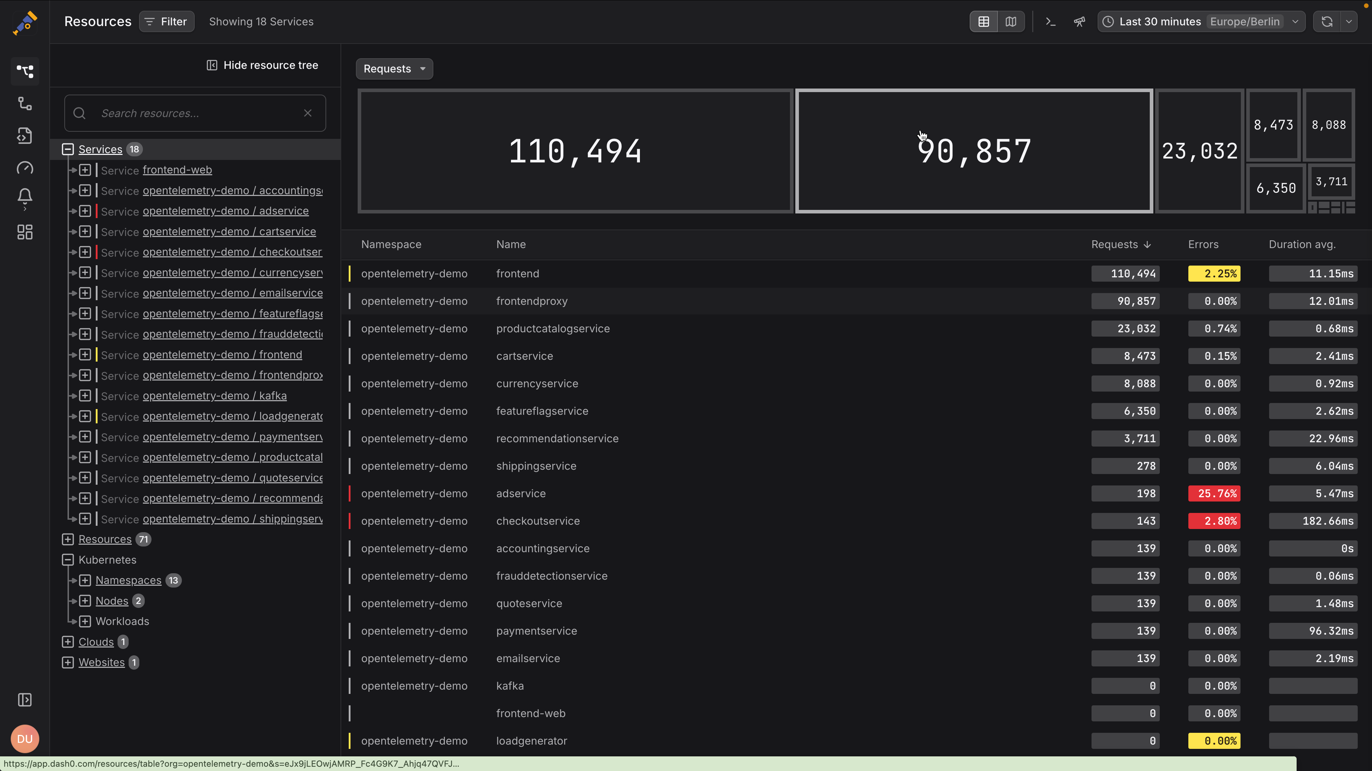This screenshot has height=771, width=1372.
Task: Switch to table view toggle
Action: click(x=983, y=22)
